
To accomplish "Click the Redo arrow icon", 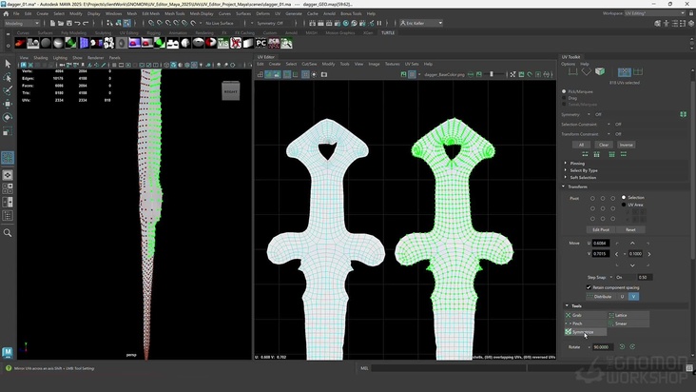I will (86, 23).
